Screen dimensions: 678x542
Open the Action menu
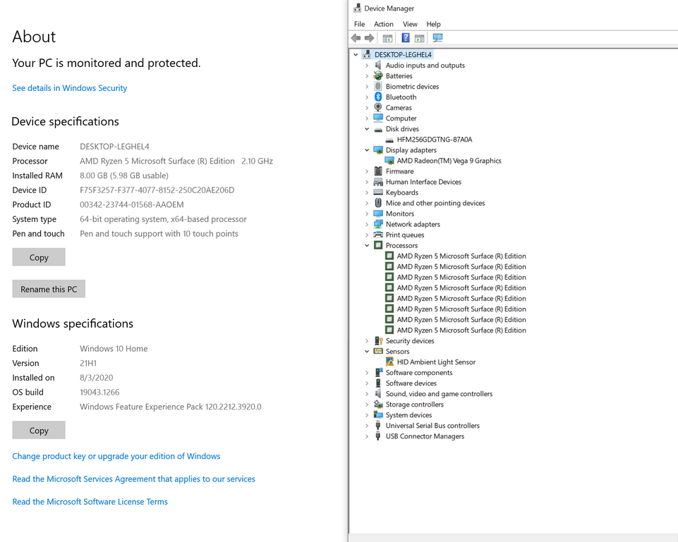pos(384,24)
